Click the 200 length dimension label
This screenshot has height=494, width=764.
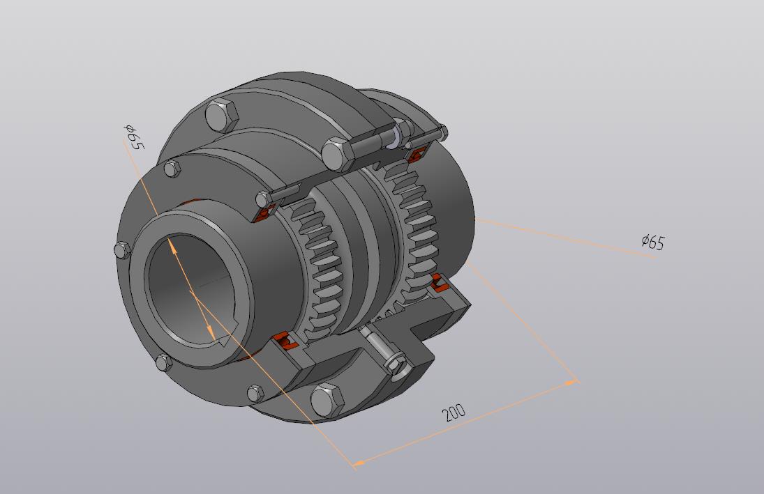(454, 412)
